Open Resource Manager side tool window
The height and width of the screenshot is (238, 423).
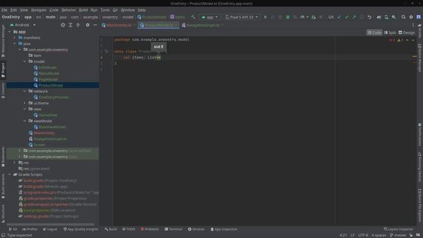click(3, 40)
